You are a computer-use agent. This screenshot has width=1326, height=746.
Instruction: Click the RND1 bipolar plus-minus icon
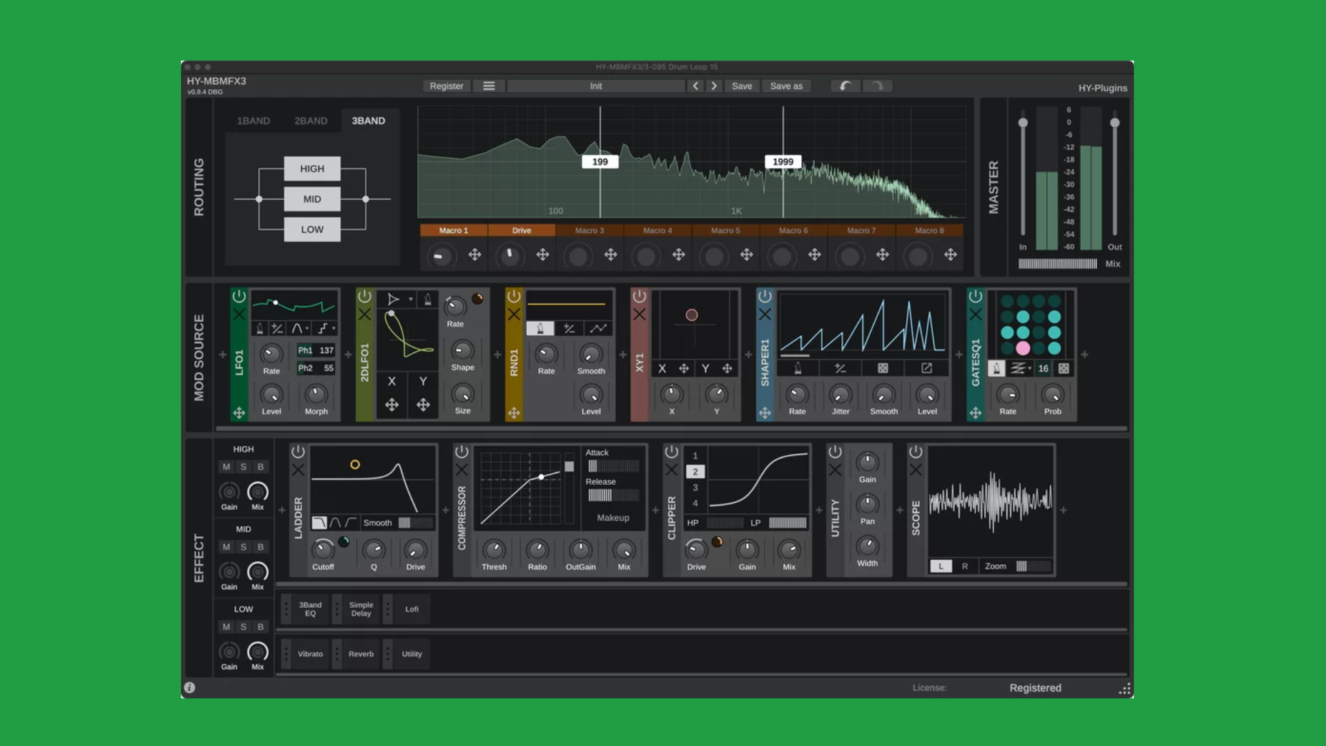[x=569, y=329]
